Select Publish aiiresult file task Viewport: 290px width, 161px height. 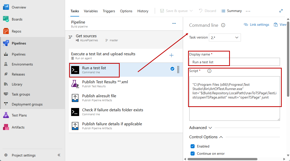click(x=126, y=98)
